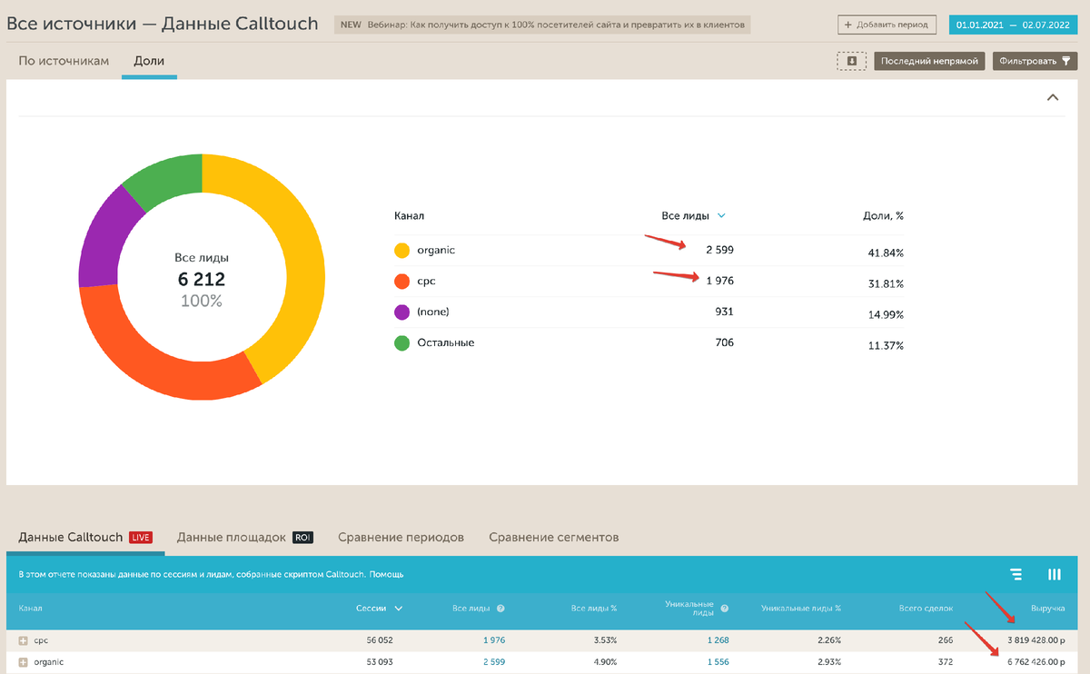Viewport: 1090px width, 674px height.
Task: Switch to Сравнение сегментов tab
Action: tap(554, 537)
